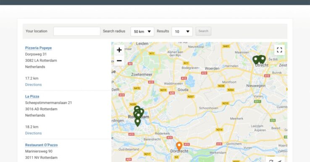Viewport: 310px width, 162px height.
Task: Click the text 3016 AD Rotterdam
Action: pos(41,109)
